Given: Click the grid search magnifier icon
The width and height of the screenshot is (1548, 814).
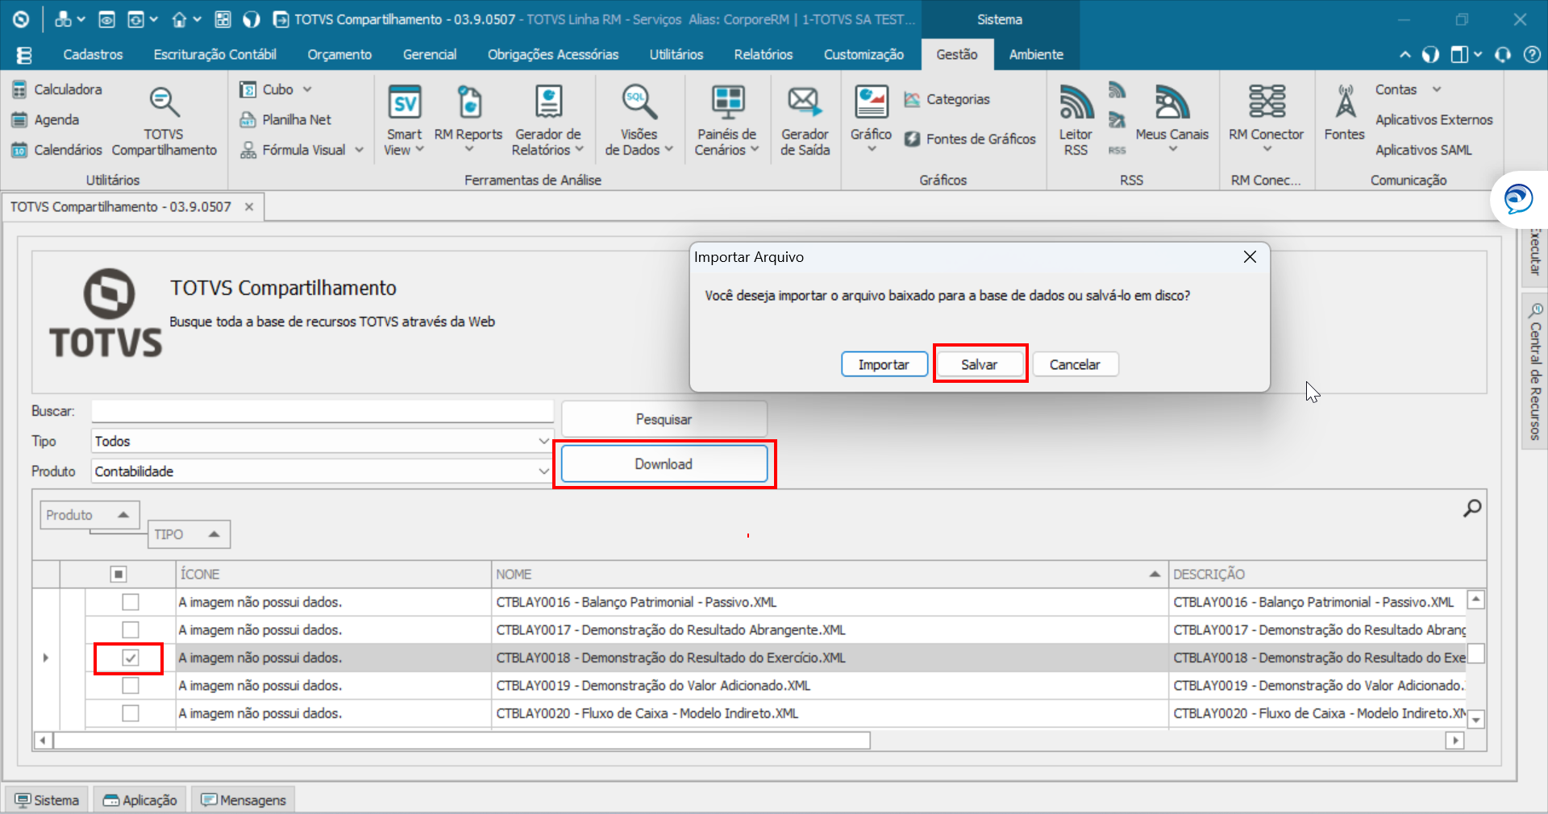Looking at the screenshot, I should click(x=1472, y=508).
